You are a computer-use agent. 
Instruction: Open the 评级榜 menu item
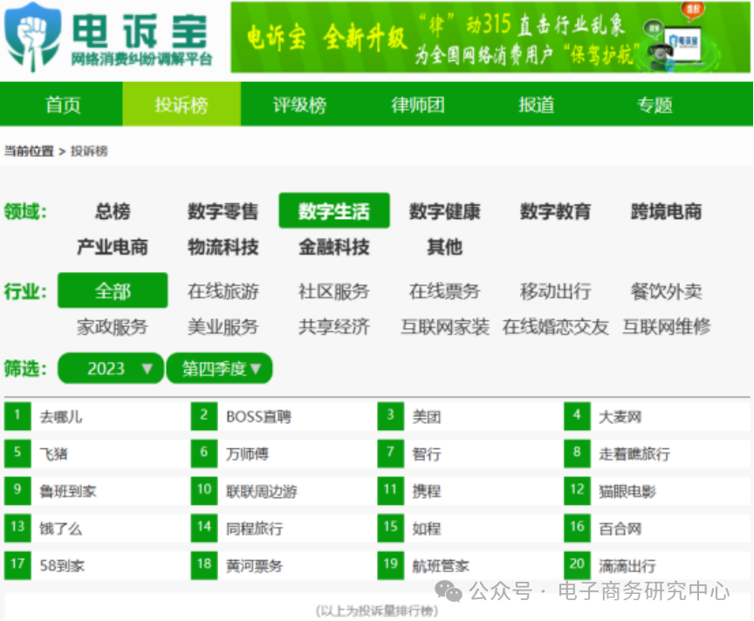(299, 103)
